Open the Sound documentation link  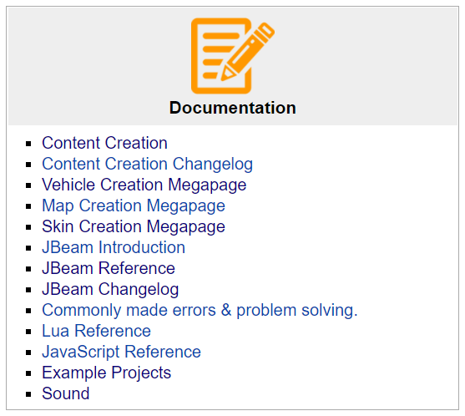pyautogui.click(x=66, y=393)
